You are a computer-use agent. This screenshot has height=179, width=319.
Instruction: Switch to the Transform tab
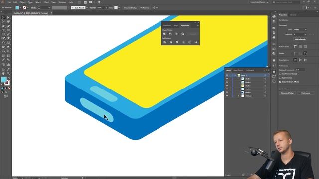point(167,26)
